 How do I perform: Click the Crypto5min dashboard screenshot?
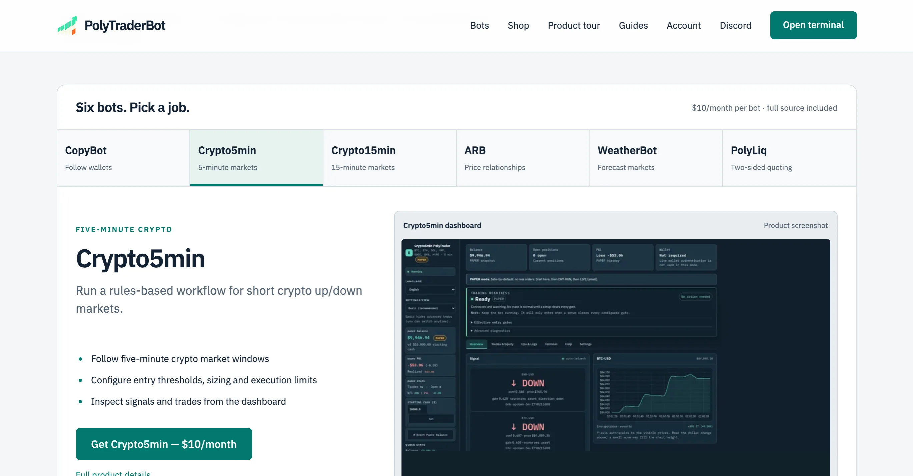tap(616, 357)
